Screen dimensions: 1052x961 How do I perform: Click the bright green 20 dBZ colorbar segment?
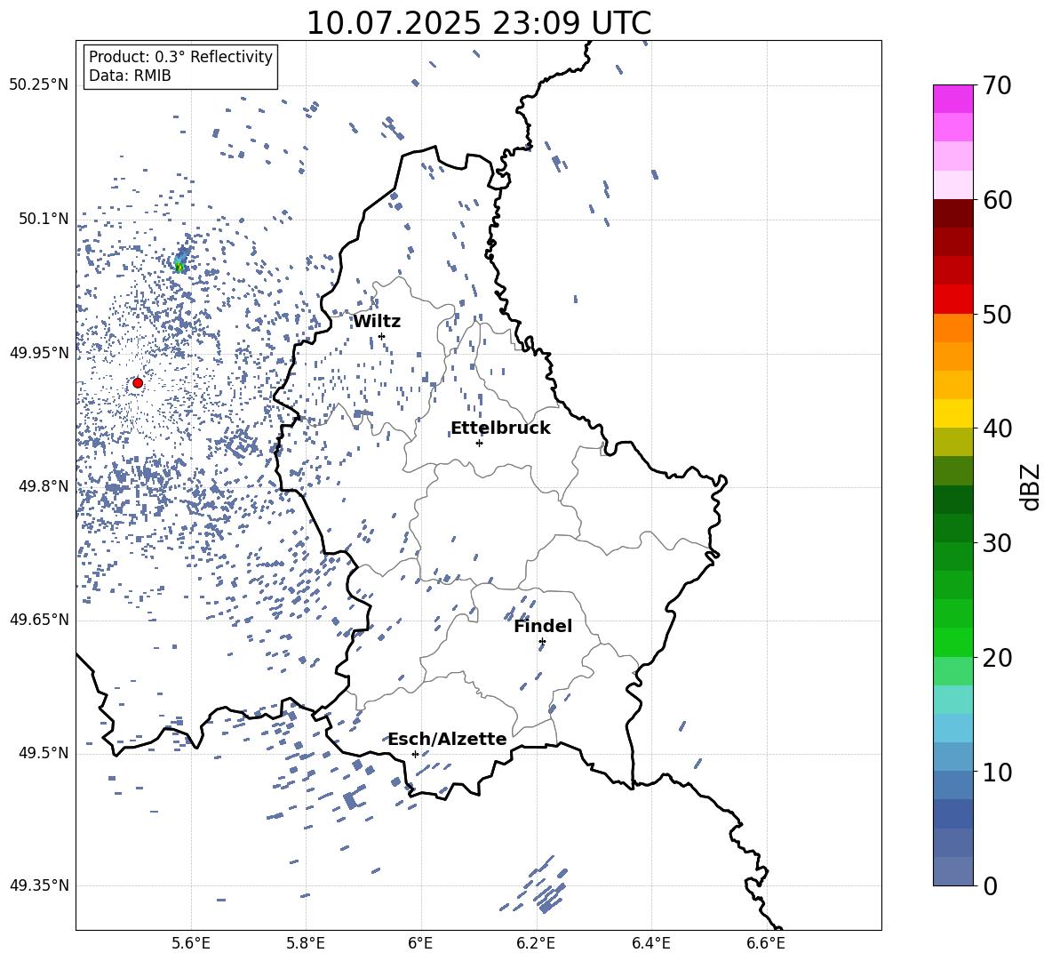tap(952, 642)
